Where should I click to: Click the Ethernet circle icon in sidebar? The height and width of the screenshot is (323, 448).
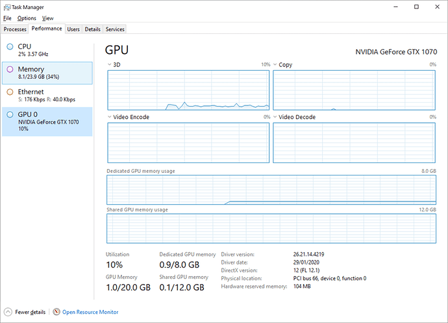[10, 92]
